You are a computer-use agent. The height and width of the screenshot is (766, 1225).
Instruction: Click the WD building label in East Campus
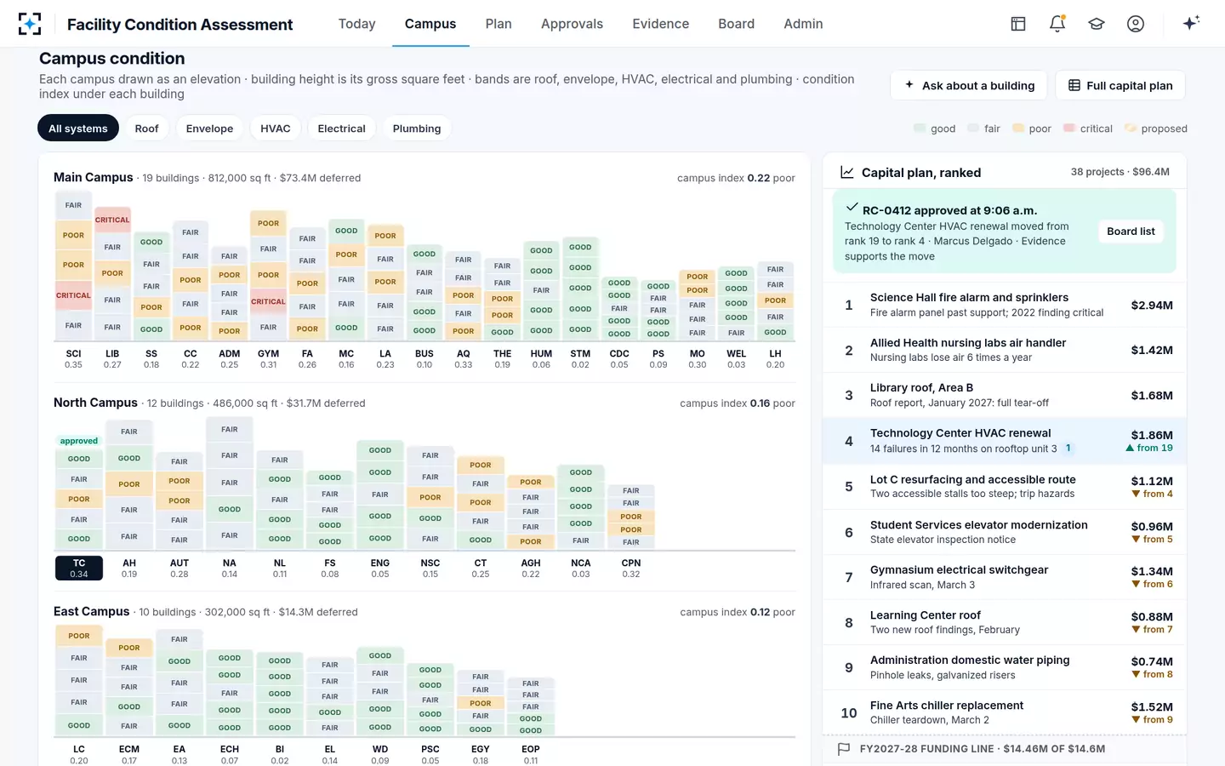tap(380, 754)
